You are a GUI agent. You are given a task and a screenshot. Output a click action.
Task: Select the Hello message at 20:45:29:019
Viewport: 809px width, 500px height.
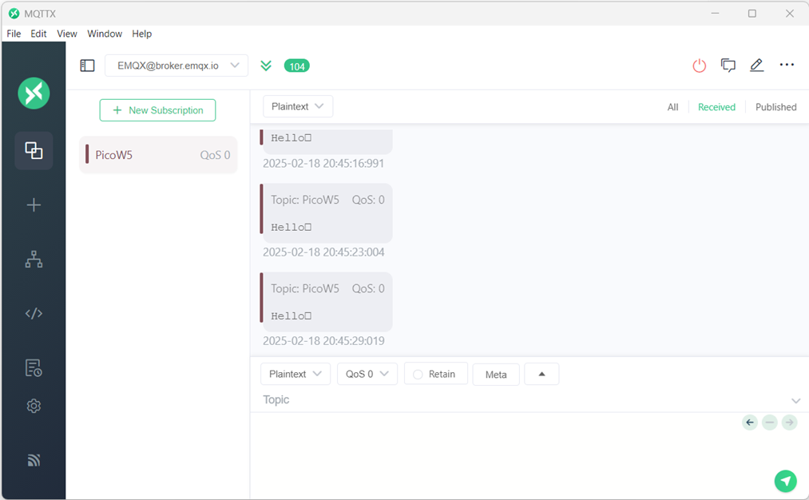(x=327, y=302)
